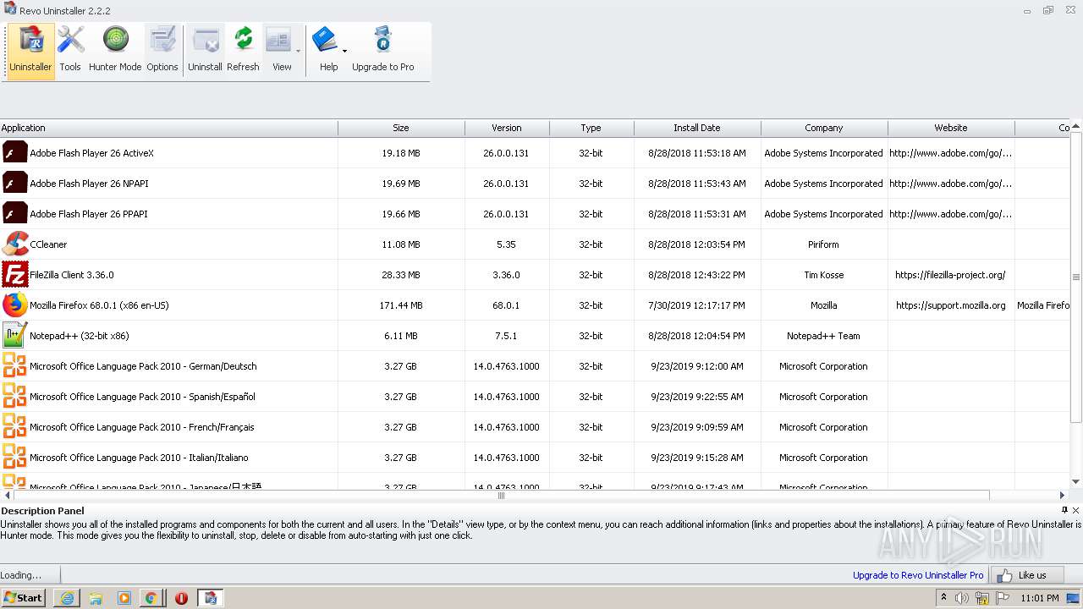This screenshot has width=1083, height=609.
Task: Open Windows Explorer folder on taskbar
Action: pyautogui.click(x=96, y=598)
